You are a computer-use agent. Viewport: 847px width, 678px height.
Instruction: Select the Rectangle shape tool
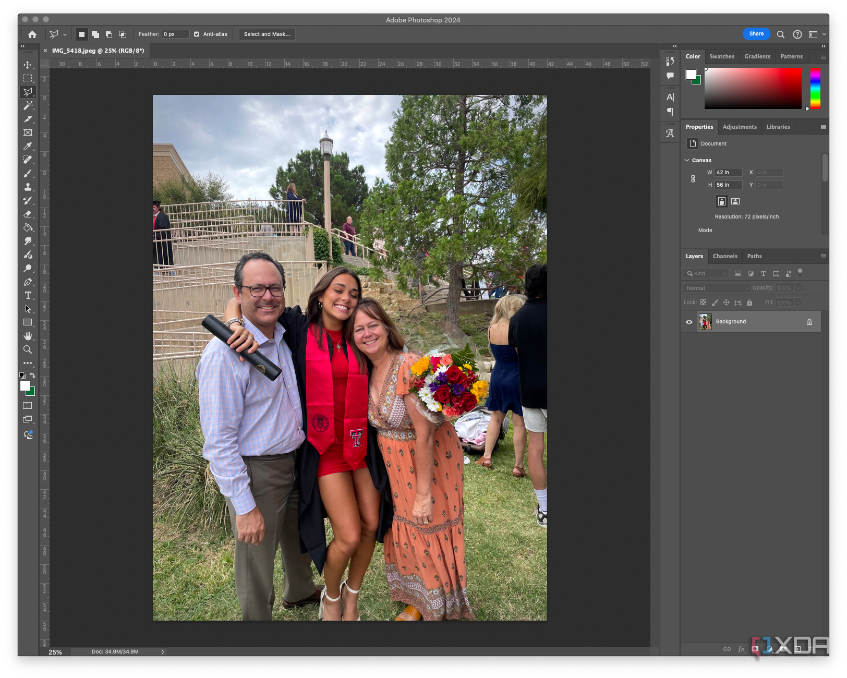(28, 322)
